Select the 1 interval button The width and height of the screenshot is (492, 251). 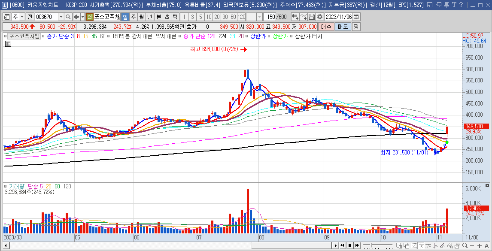[184, 17]
